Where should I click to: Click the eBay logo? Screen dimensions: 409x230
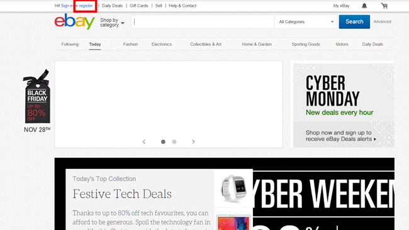tap(75, 21)
